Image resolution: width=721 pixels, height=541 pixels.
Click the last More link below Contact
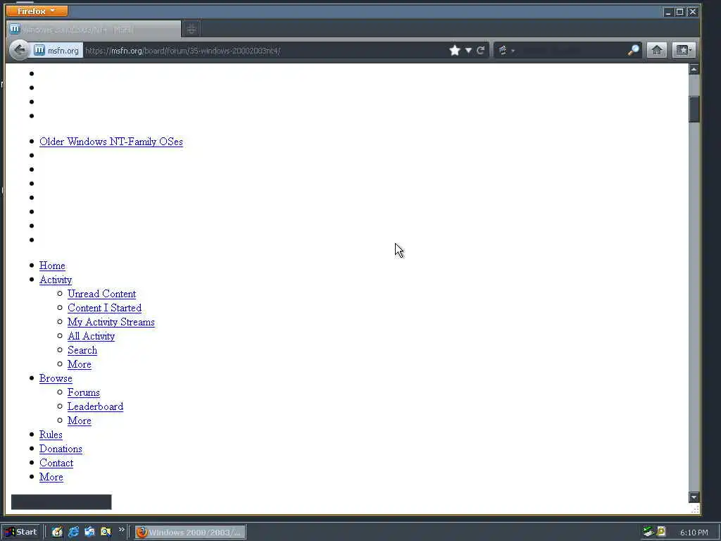[51, 477]
